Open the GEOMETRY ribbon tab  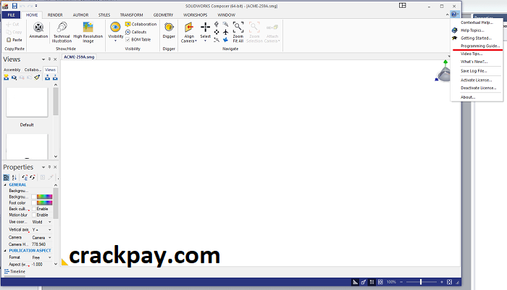163,15
